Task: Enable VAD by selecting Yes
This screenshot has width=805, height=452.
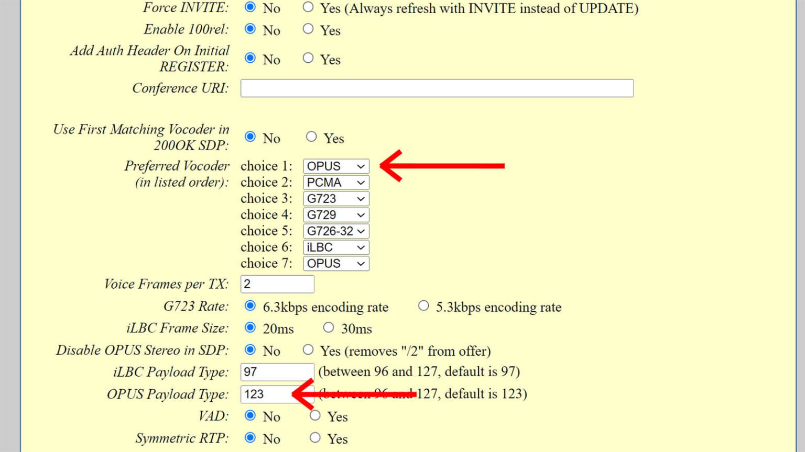Action: pyautogui.click(x=315, y=416)
